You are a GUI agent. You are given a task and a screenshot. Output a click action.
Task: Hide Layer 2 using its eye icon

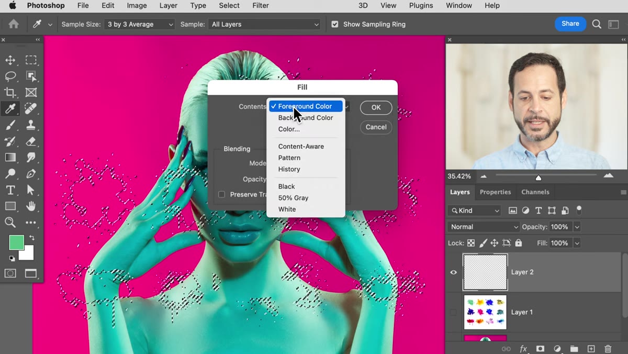point(454,272)
